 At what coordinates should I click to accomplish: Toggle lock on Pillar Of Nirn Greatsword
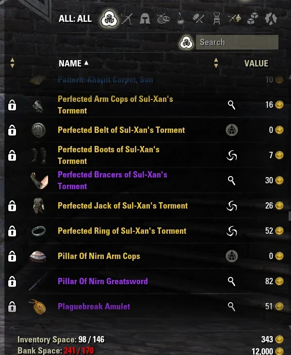pos(12,281)
